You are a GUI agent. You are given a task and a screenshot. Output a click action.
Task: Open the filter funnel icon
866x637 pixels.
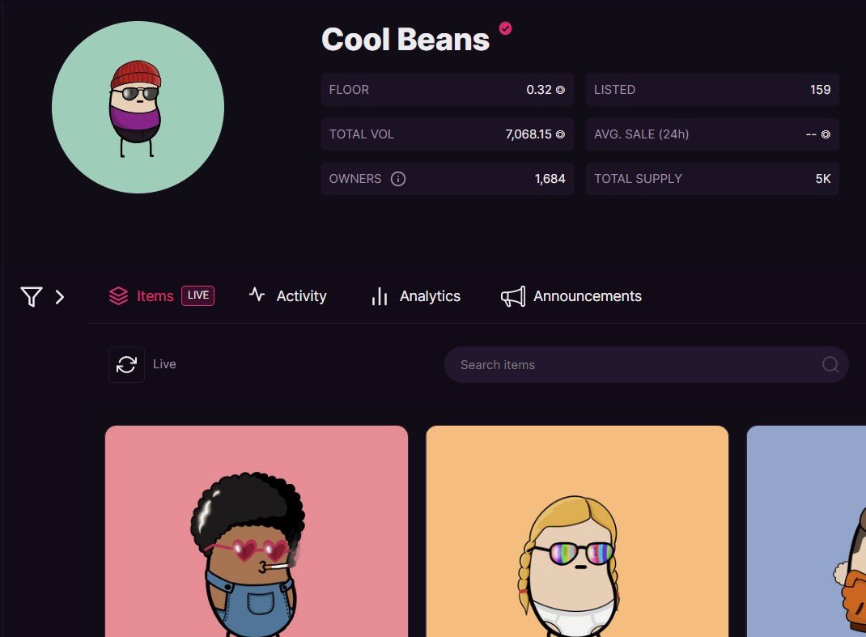(x=32, y=297)
